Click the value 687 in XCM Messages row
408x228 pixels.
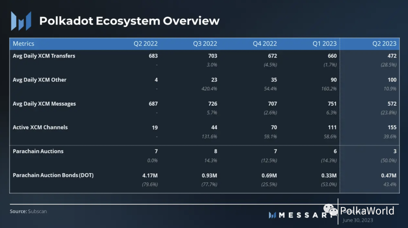(153, 103)
